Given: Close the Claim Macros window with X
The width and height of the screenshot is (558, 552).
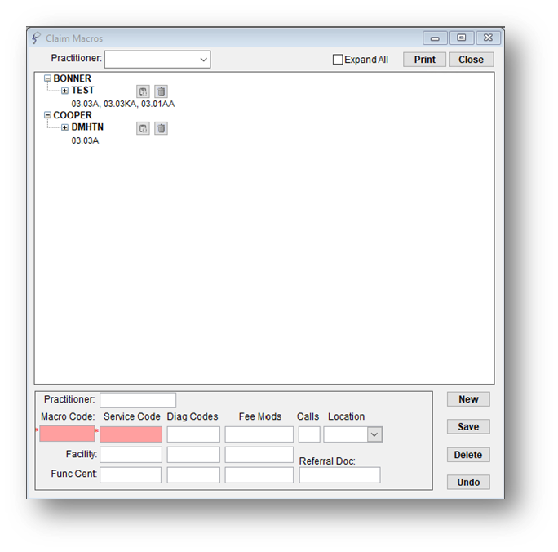Looking at the screenshot, I should click(x=488, y=38).
